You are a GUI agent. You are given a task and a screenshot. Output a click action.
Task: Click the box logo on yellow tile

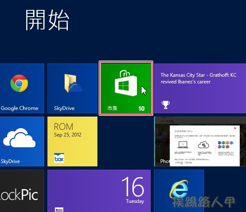point(59,158)
